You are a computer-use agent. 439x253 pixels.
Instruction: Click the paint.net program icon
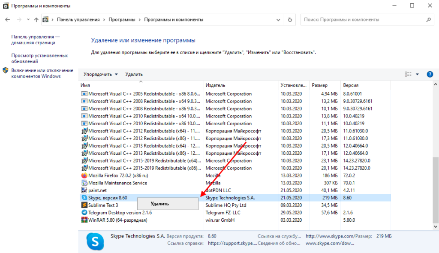click(x=84, y=190)
